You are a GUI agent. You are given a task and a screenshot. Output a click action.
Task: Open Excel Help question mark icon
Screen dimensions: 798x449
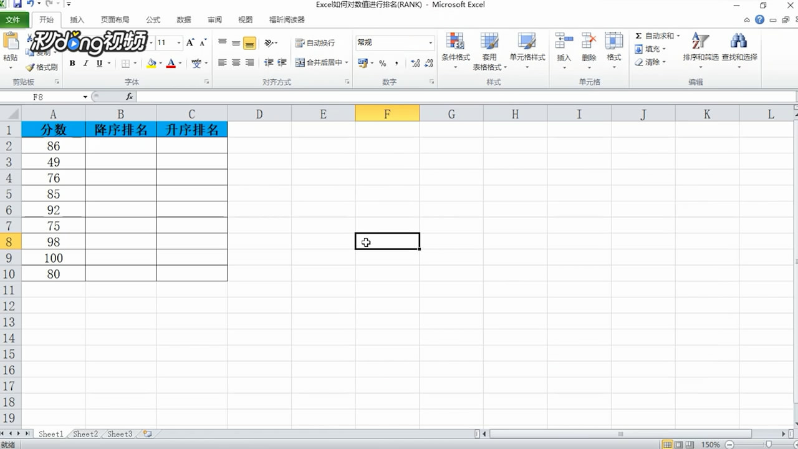759,19
